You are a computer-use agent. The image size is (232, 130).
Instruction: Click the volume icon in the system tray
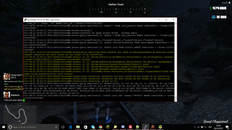pos(205,127)
